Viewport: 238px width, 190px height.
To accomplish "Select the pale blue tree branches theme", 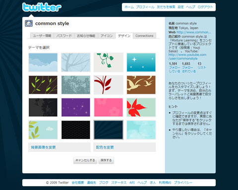I will point(76,62).
